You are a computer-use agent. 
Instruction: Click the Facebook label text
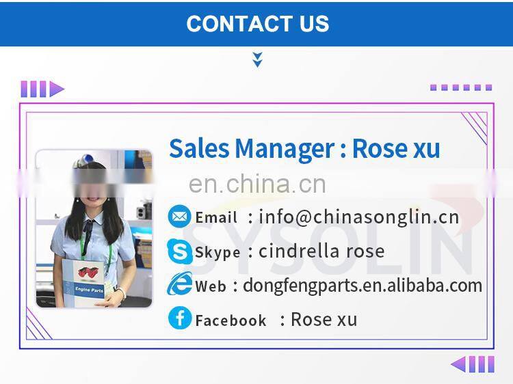click(231, 320)
